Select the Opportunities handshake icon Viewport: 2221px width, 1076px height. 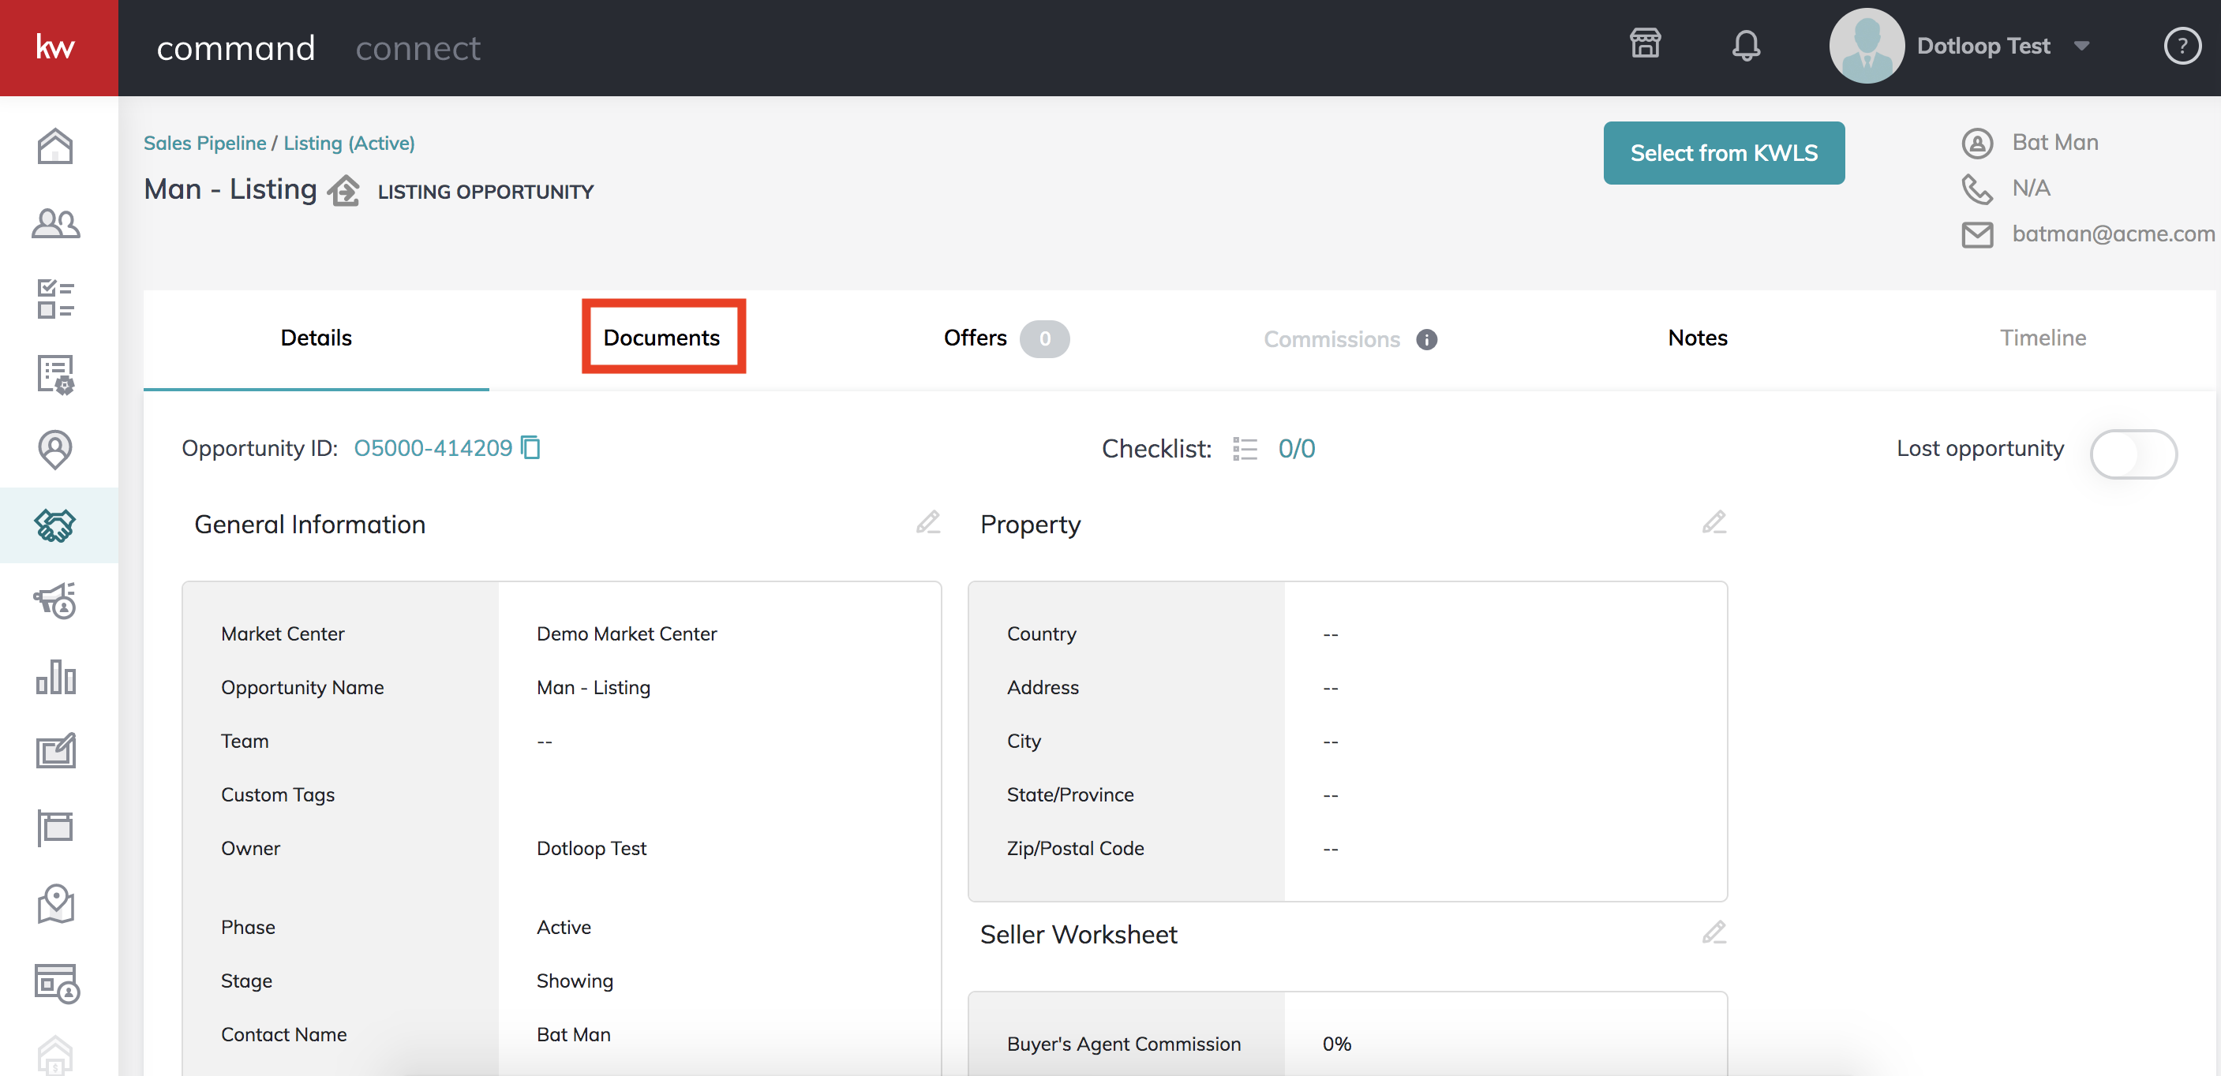[x=56, y=525]
